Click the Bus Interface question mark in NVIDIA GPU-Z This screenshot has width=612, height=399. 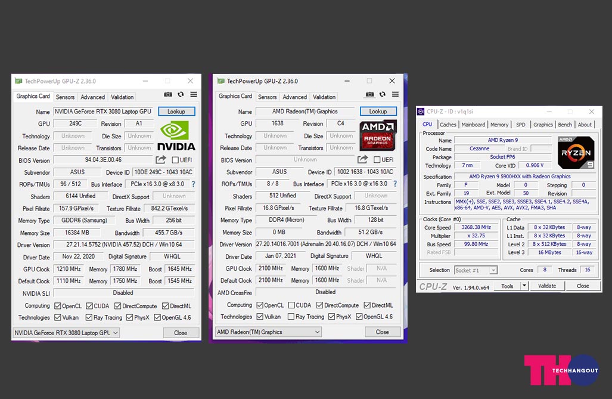(193, 184)
